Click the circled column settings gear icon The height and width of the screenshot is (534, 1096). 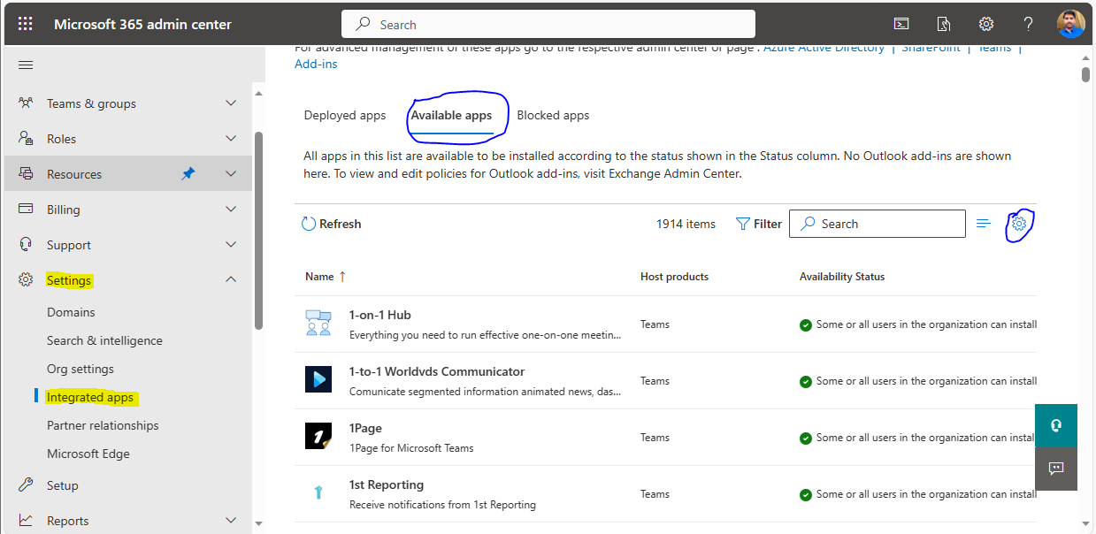click(1018, 224)
